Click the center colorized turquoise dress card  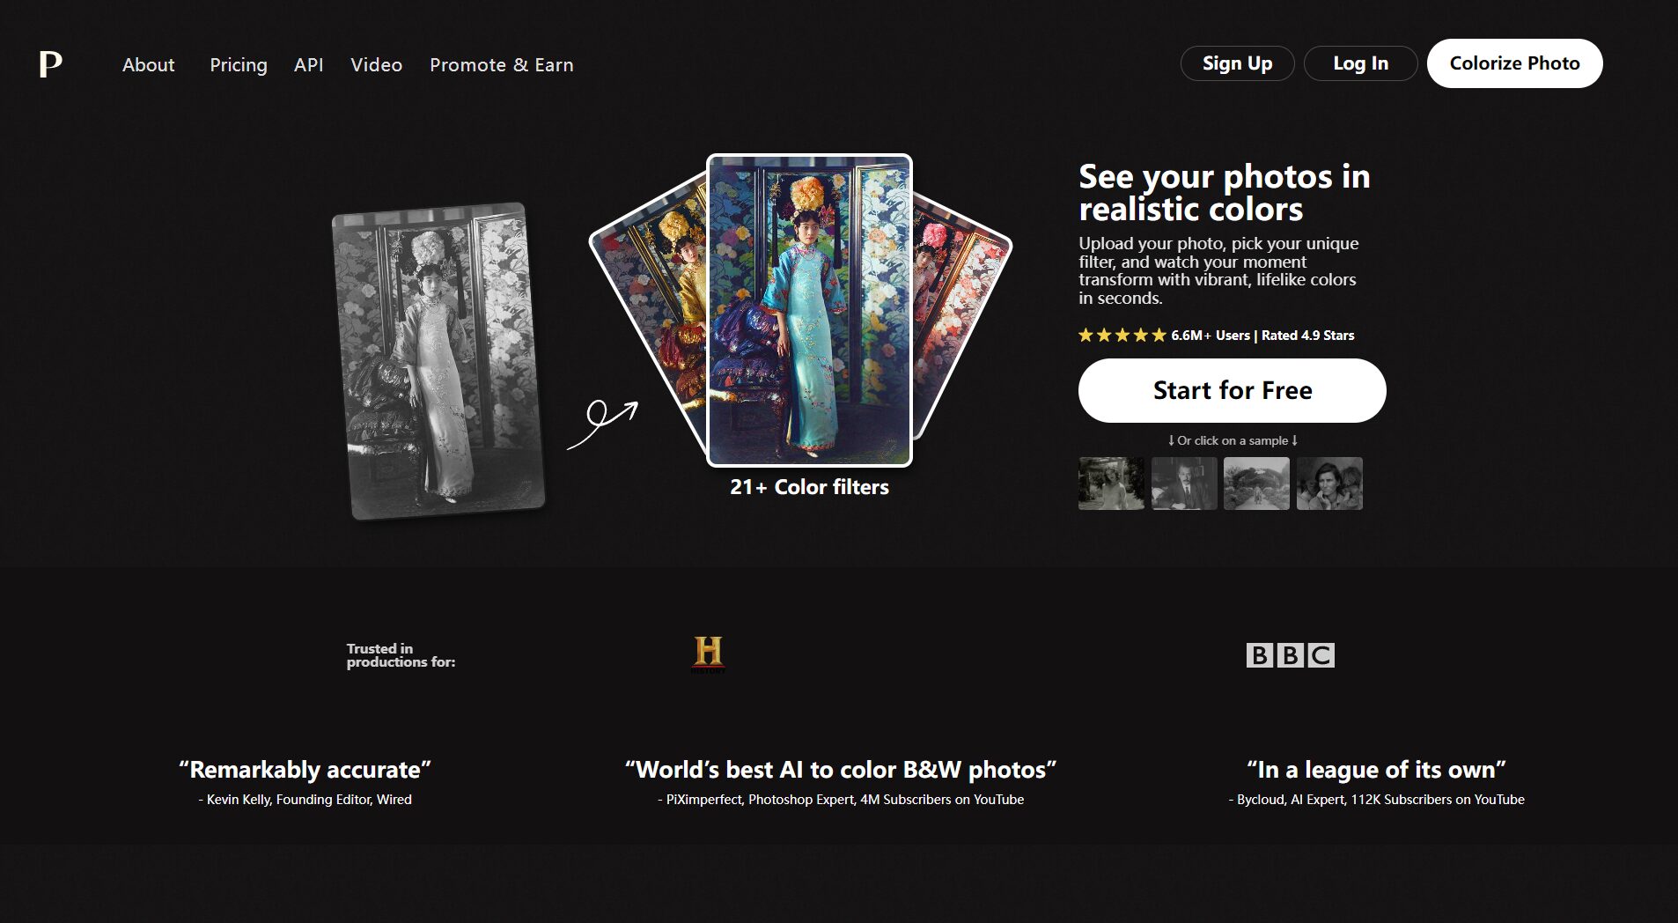coord(809,310)
